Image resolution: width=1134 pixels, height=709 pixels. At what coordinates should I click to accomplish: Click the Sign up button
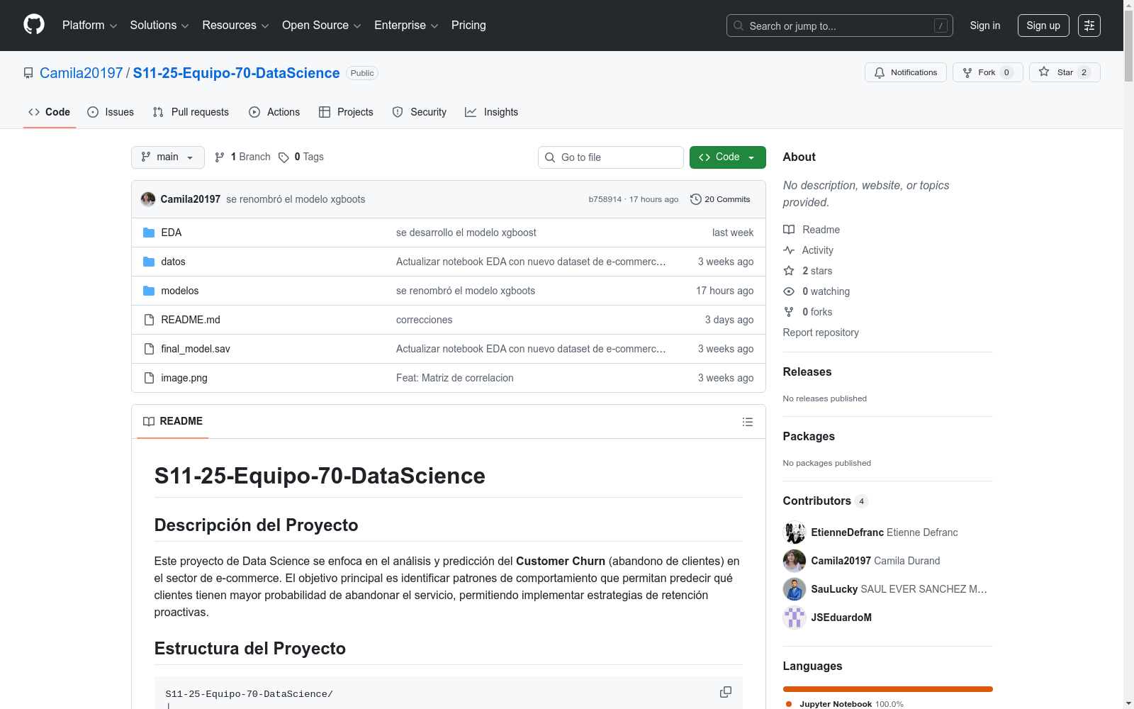[x=1043, y=26]
